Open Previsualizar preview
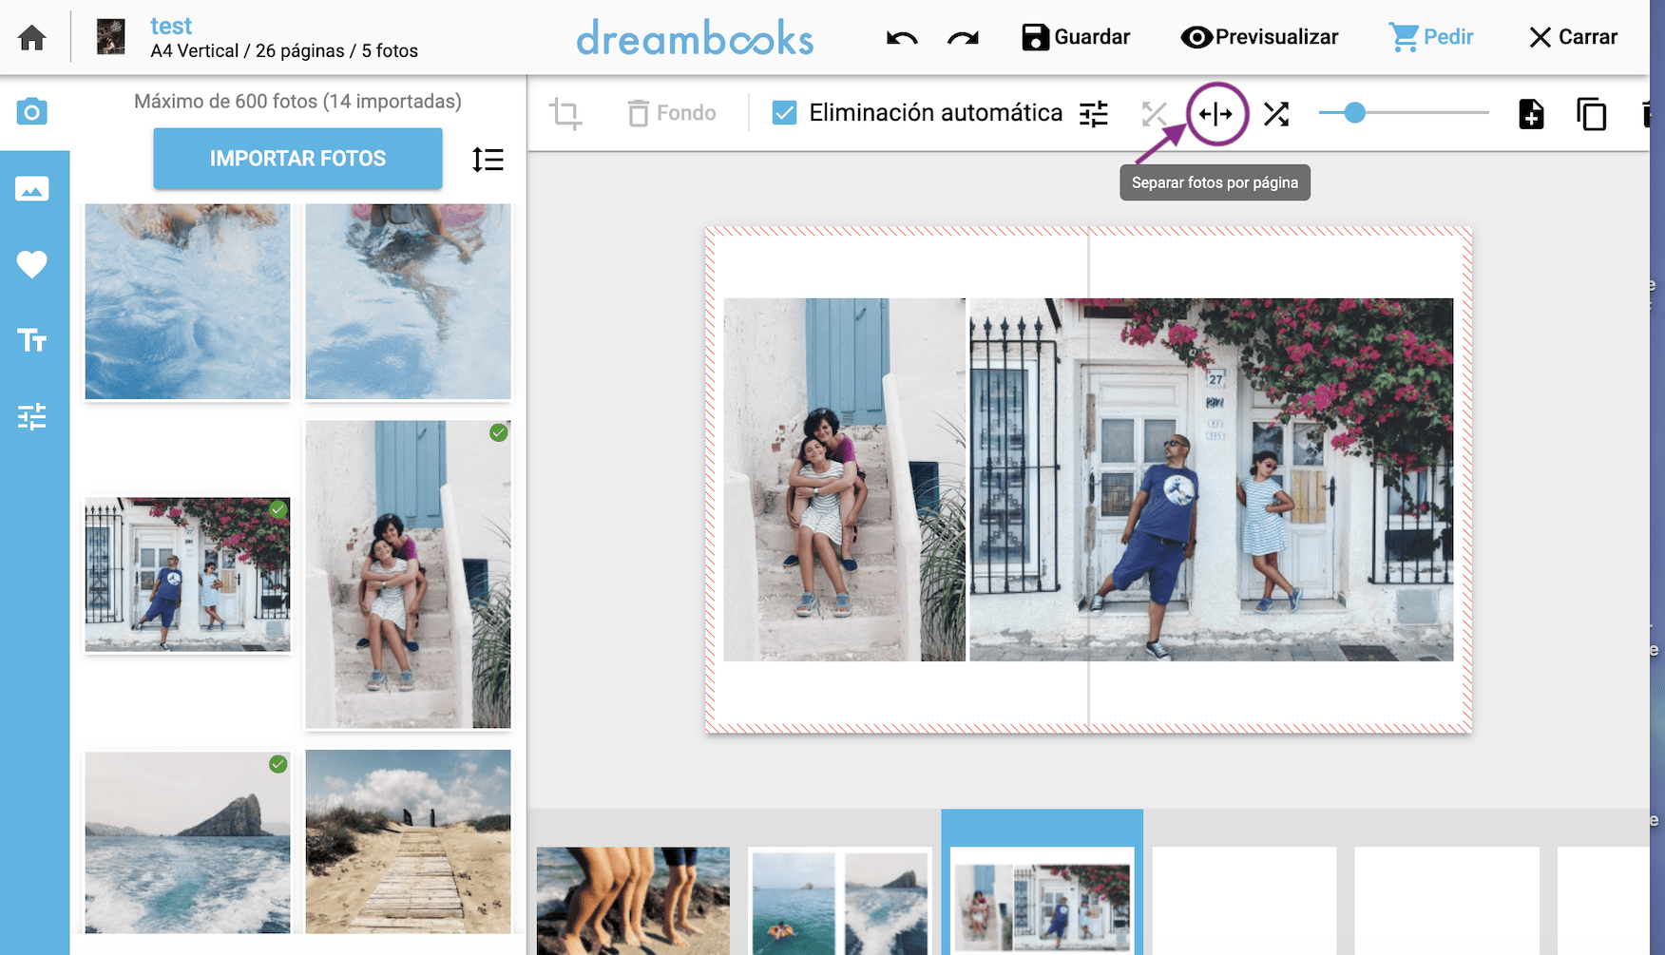This screenshot has height=955, width=1665. 1259,37
